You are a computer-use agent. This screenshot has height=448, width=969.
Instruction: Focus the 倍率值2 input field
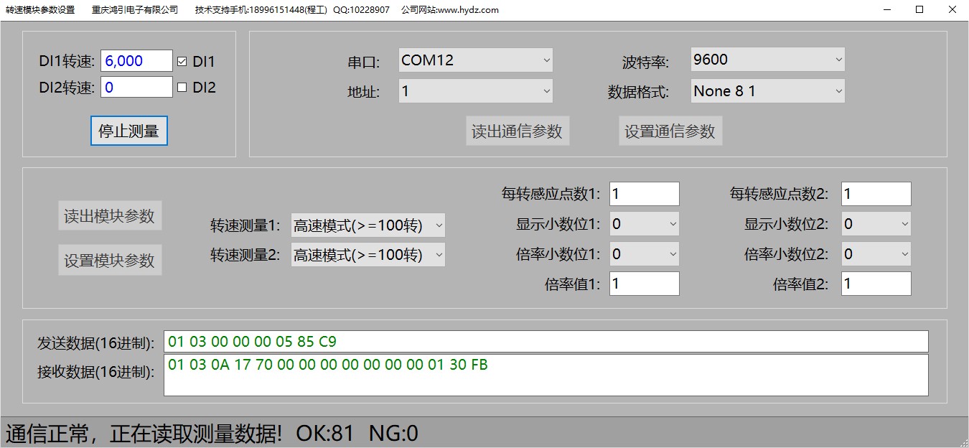876,284
